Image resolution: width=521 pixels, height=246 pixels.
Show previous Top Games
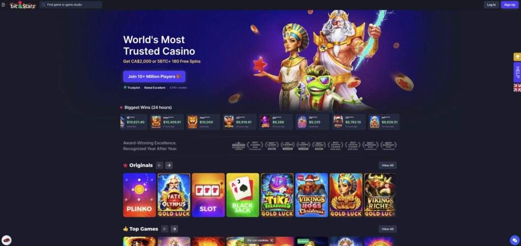(165, 229)
